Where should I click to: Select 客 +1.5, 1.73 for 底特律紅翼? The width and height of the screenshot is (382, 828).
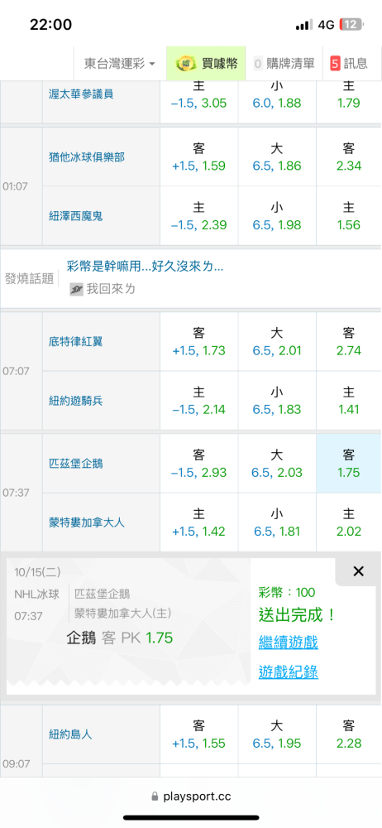click(199, 342)
